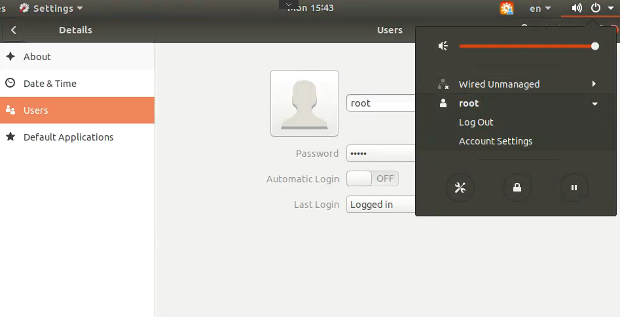The height and width of the screenshot is (317, 620).
Task: Click the Users header bar title
Action: 390,30
